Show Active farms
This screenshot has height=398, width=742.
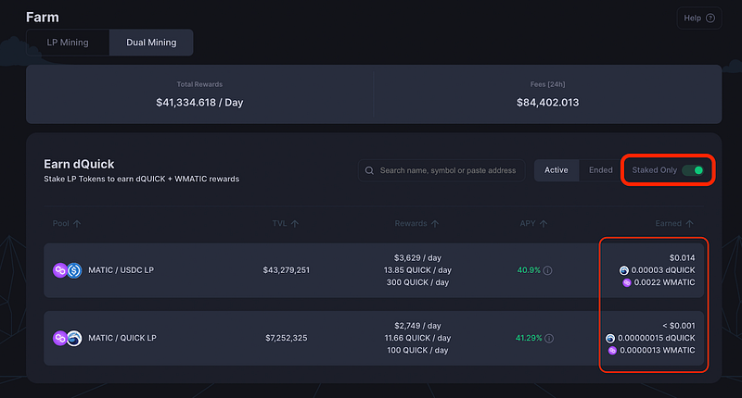point(556,170)
